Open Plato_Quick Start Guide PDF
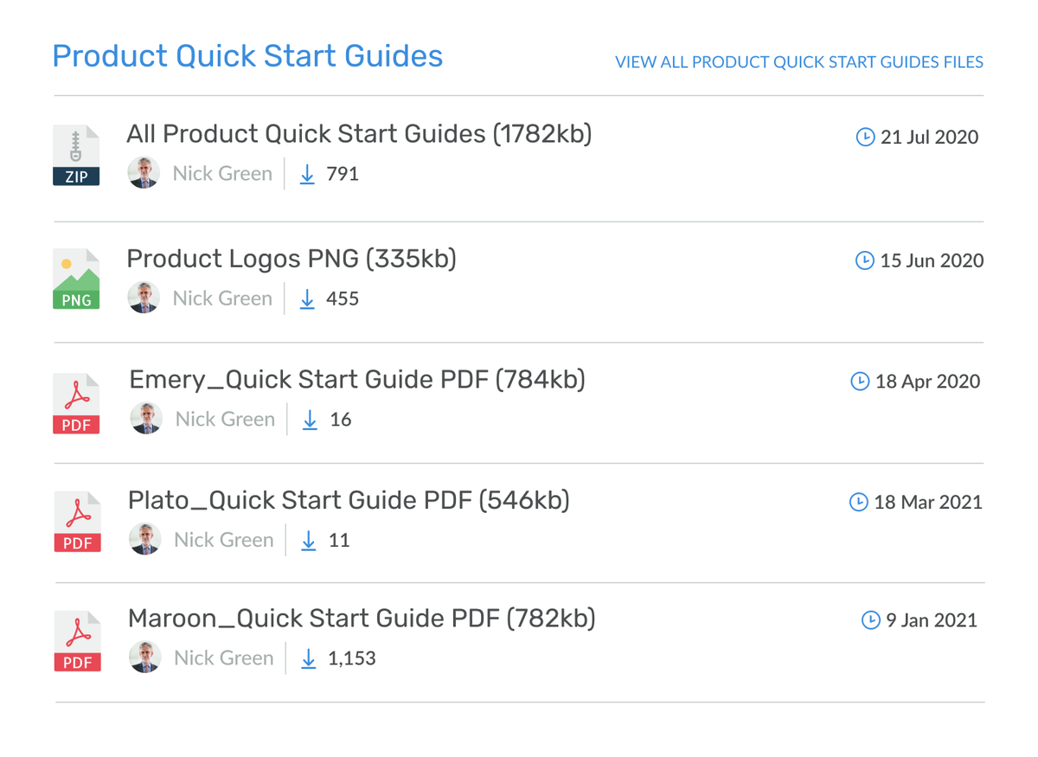The image size is (1038, 757). tap(349, 500)
